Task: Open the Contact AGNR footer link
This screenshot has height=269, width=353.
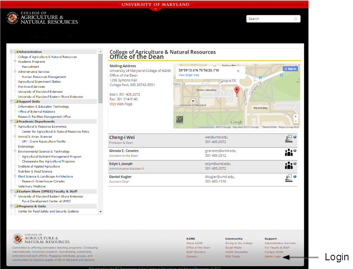Action: [x=274, y=252]
